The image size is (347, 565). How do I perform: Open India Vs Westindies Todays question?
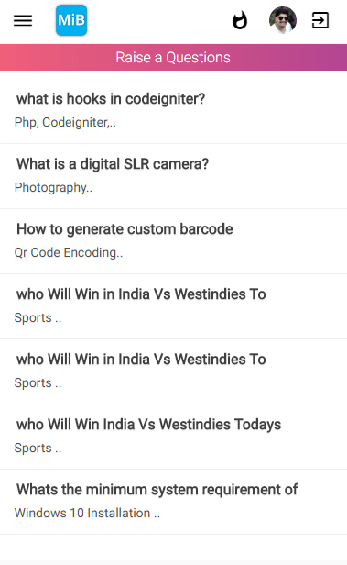[149, 425]
